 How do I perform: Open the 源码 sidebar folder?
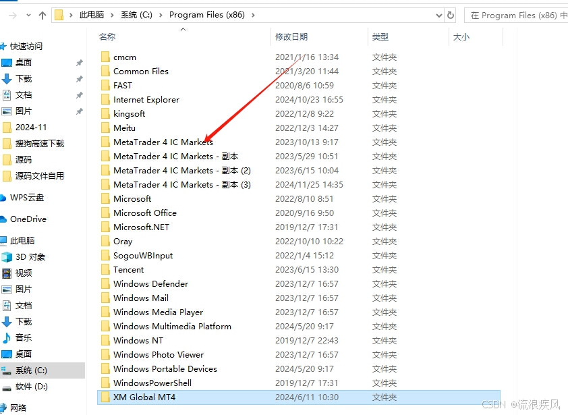click(x=24, y=159)
